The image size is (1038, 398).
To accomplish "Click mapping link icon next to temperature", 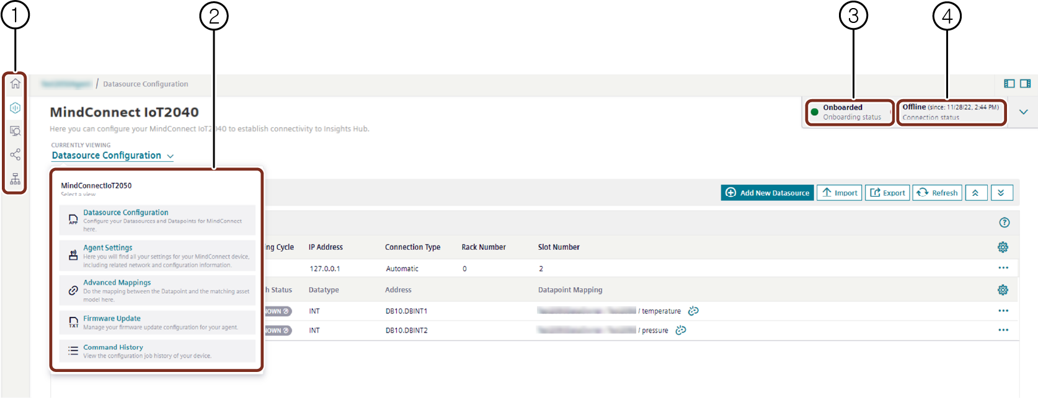I will point(693,311).
